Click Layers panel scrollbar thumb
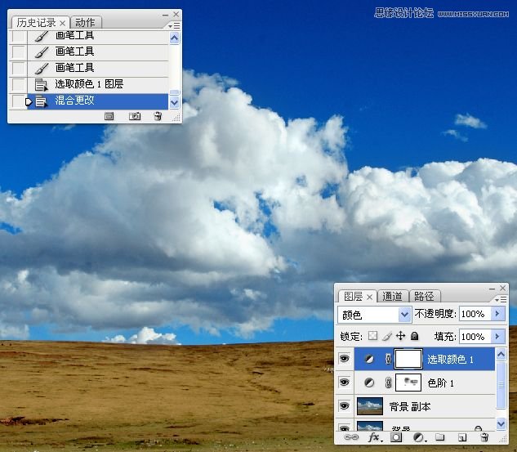This screenshot has height=452, width=517. (x=501, y=385)
